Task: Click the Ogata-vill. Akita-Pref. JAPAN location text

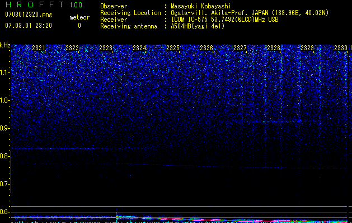Action: 250,13
